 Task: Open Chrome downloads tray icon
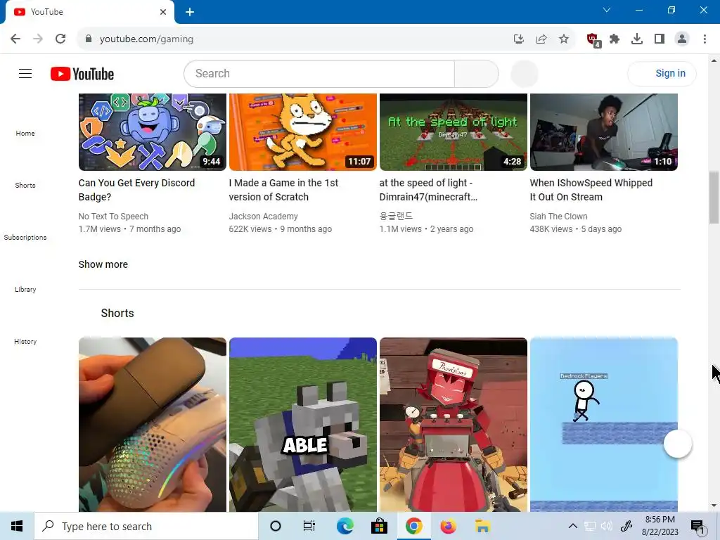[637, 39]
